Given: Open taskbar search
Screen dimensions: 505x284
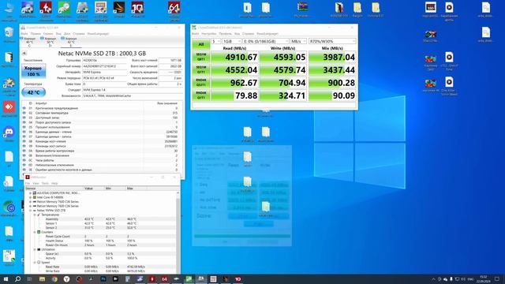Looking at the screenshot, I should click(x=18, y=279).
